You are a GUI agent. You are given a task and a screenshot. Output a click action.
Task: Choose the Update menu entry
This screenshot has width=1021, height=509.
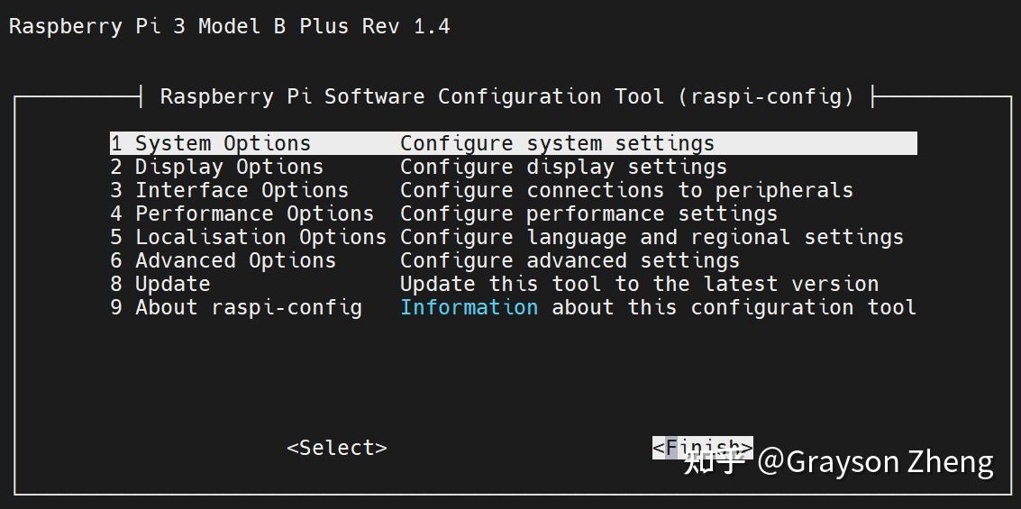tap(160, 284)
